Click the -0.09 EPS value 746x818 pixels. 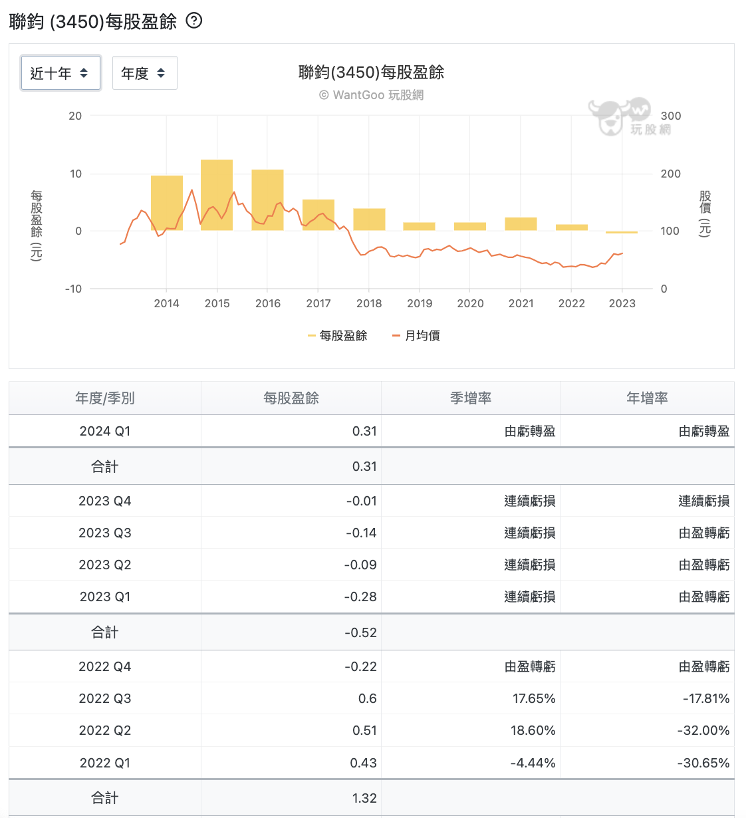pyautogui.click(x=360, y=565)
